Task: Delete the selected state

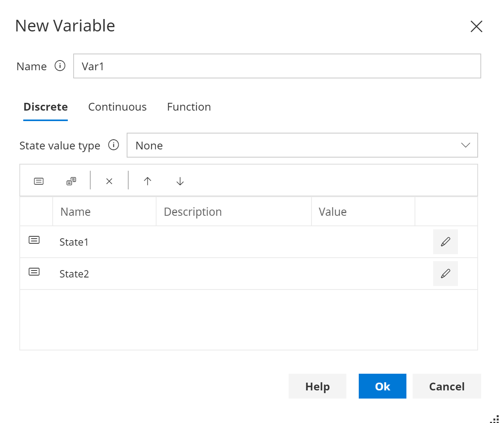Action: [109, 180]
